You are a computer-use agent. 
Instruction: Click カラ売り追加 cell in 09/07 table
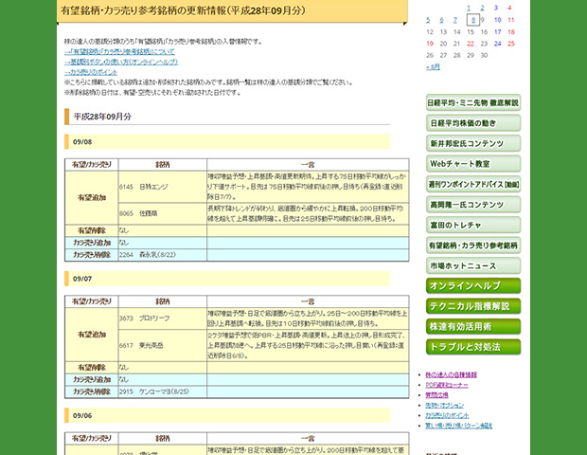[x=92, y=379]
